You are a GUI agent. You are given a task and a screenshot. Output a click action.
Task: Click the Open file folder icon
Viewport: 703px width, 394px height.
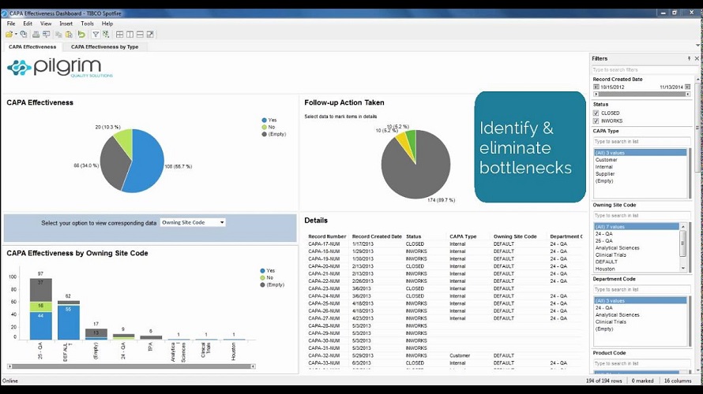click(x=9, y=35)
